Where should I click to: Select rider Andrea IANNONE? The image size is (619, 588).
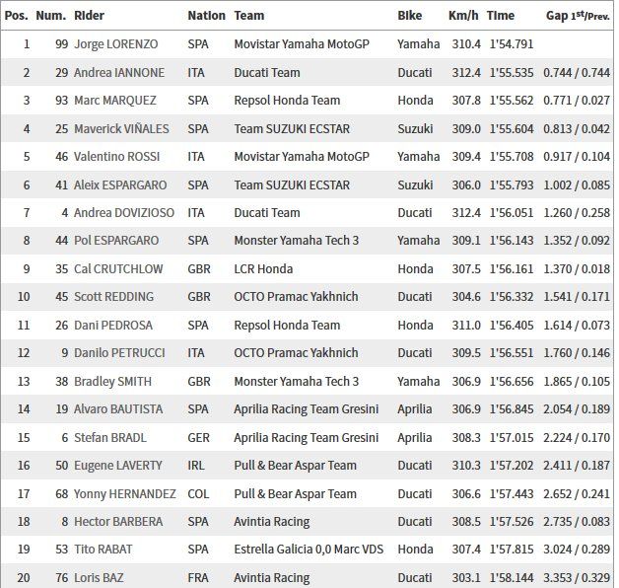coord(119,73)
